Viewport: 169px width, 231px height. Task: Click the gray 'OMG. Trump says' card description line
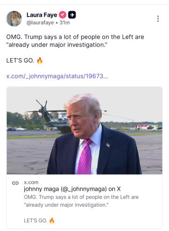click(81, 197)
